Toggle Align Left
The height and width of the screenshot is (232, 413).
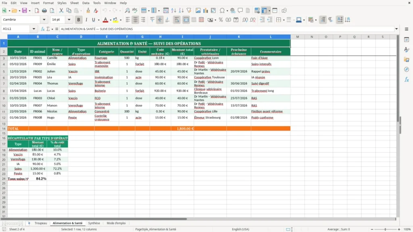[128, 20]
